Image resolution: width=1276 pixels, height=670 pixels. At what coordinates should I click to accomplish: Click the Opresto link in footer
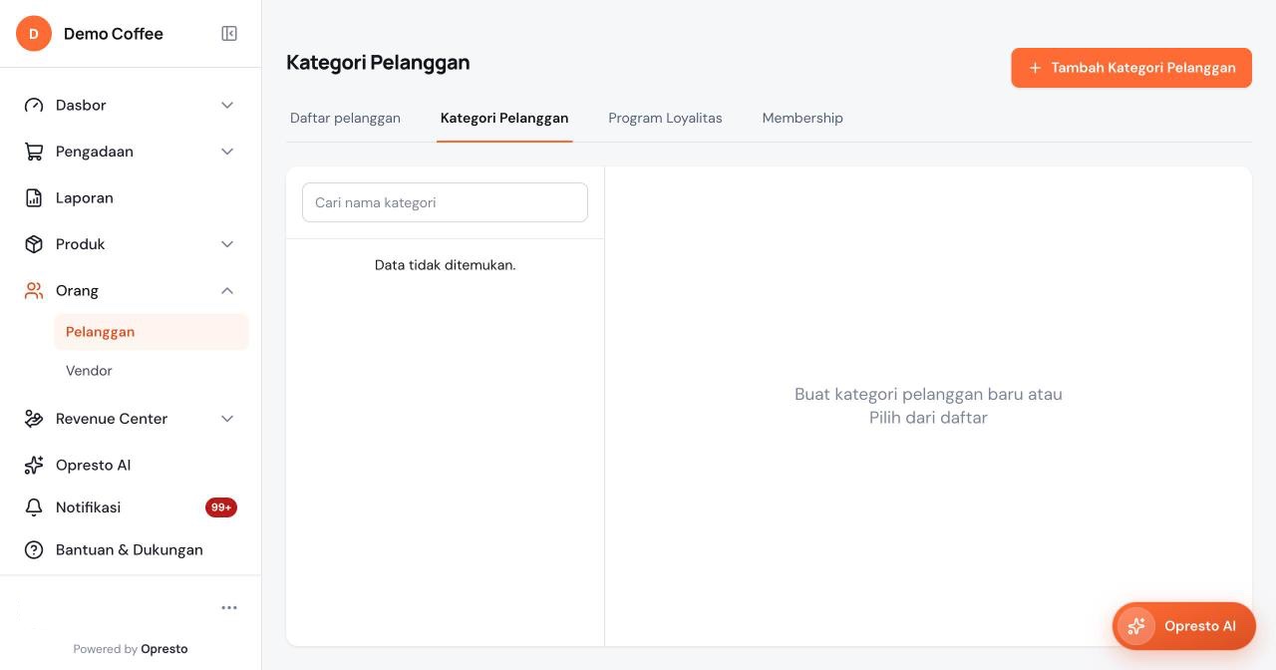click(x=164, y=649)
